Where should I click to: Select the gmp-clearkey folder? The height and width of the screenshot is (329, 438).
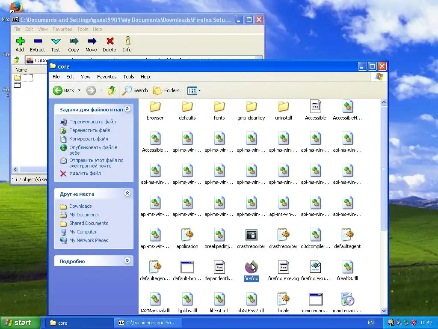(251, 111)
